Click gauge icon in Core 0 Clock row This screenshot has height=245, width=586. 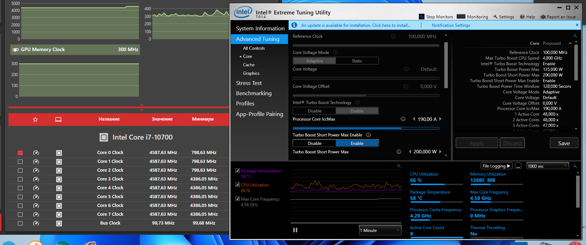click(36, 153)
